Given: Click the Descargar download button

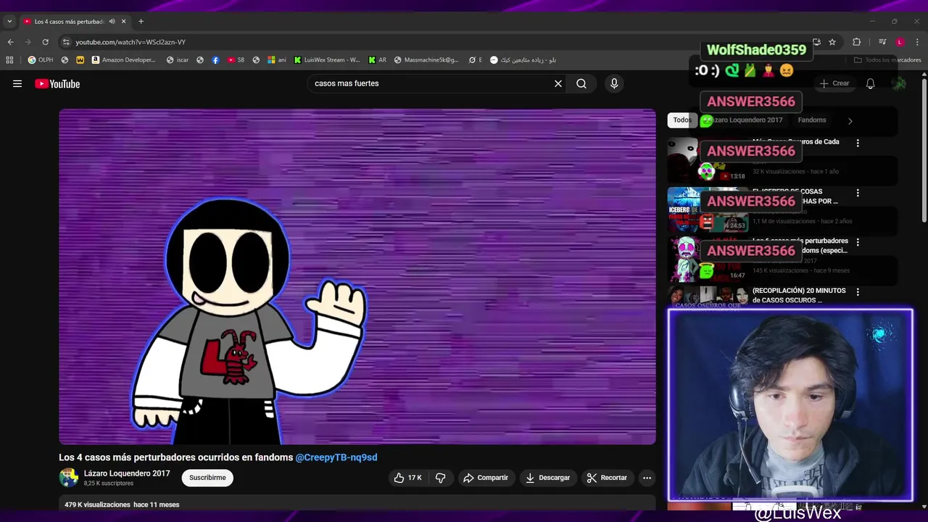Looking at the screenshot, I should click(x=547, y=478).
